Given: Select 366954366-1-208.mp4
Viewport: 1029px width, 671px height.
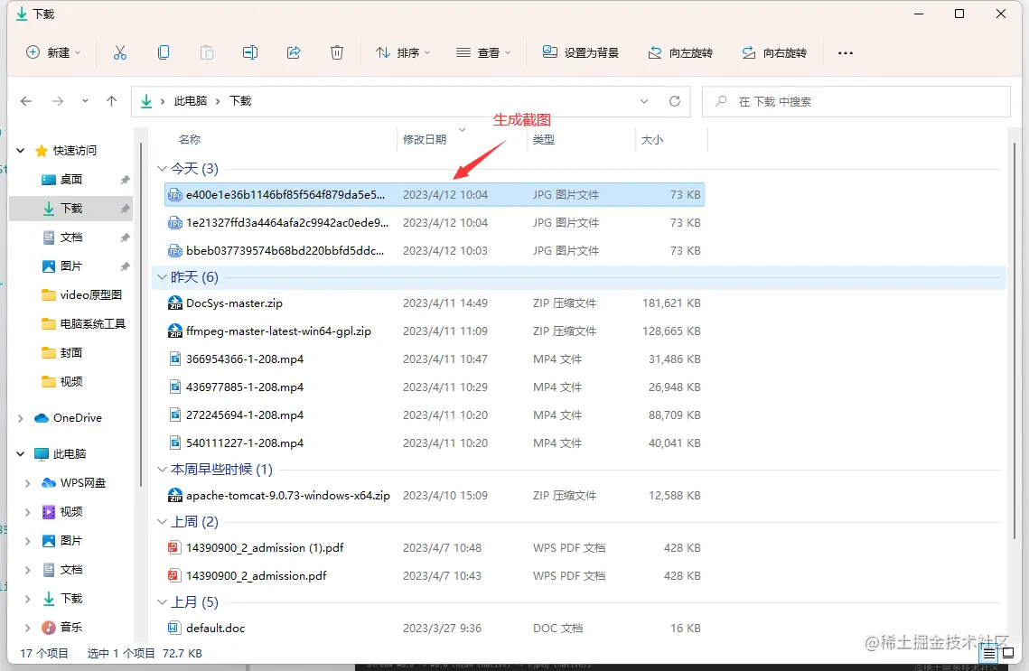Looking at the screenshot, I should (x=435, y=359).
